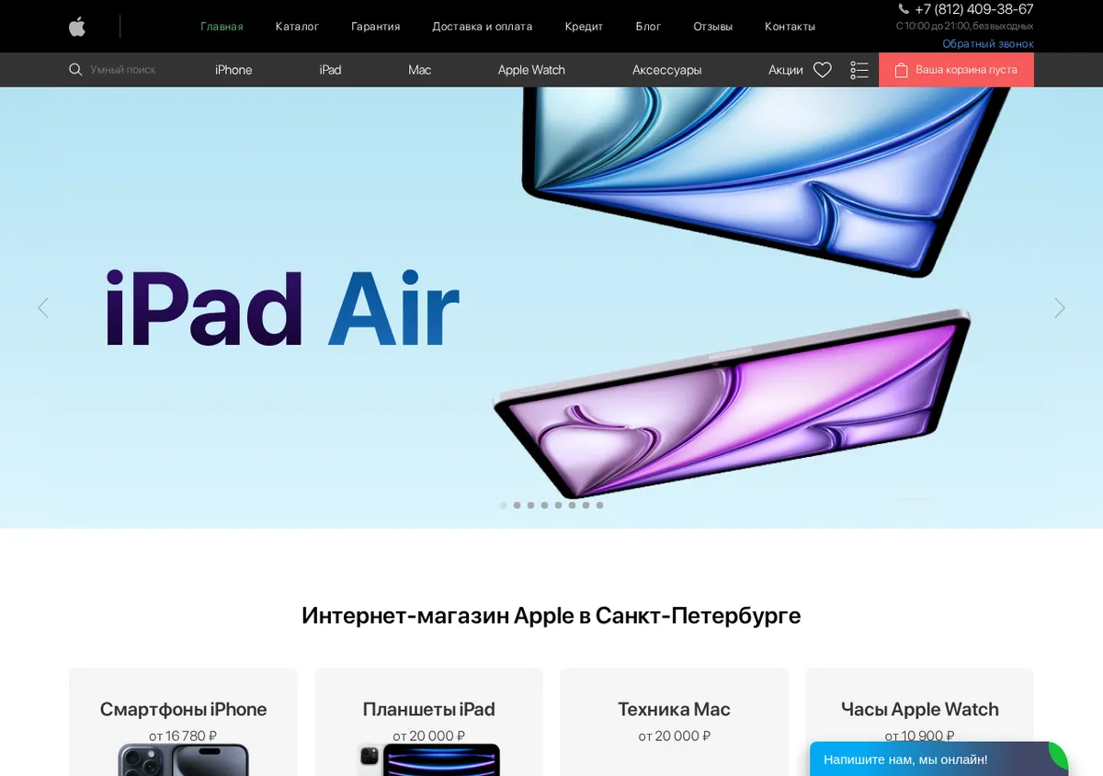The width and height of the screenshot is (1103, 776).
Task: Open the comparison list icon
Action: 859,70
